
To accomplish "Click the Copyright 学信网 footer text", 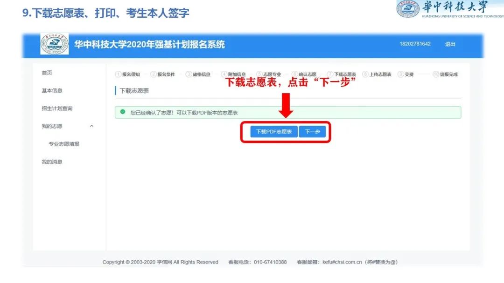I will tap(161, 262).
